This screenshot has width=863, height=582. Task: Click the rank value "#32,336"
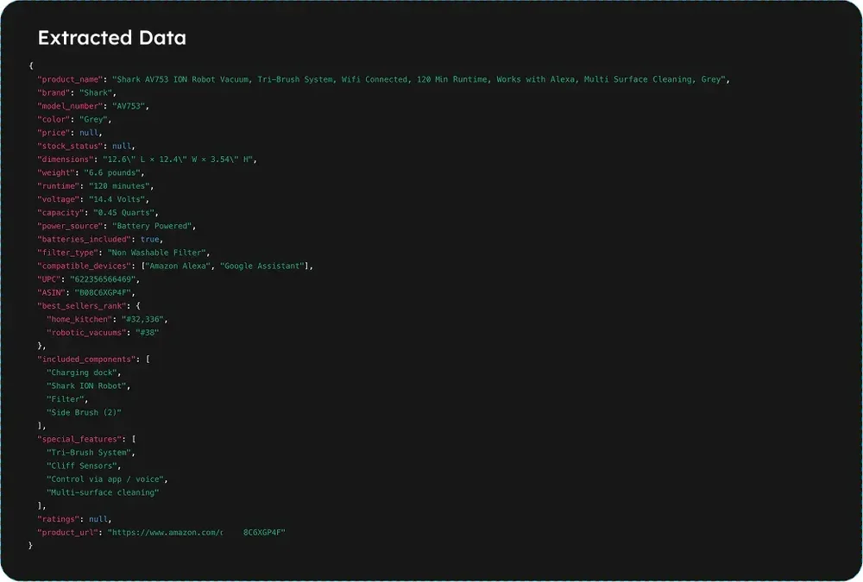click(142, 319)
